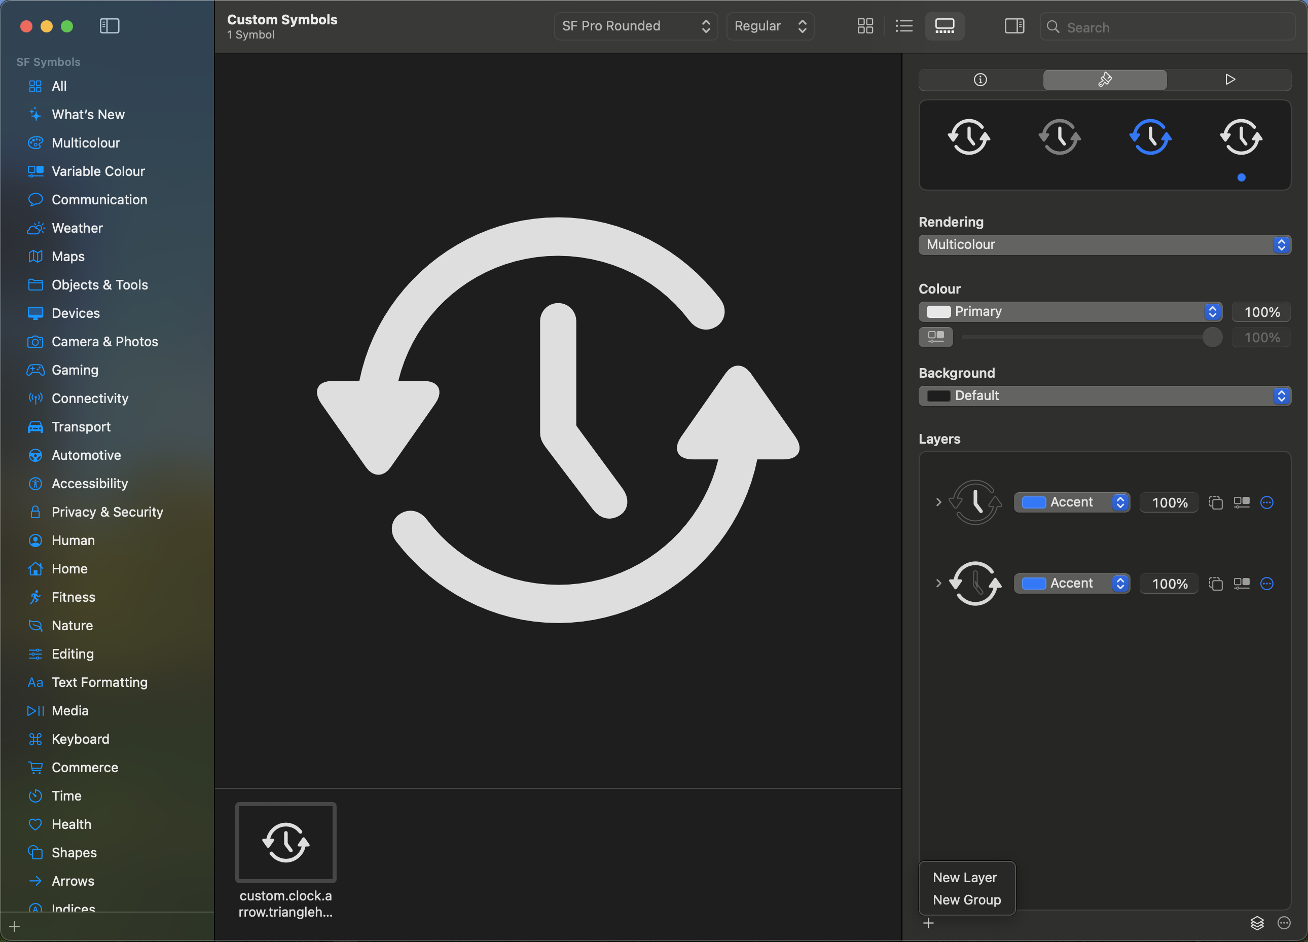
Task: Open more options for second layer
Action: click(1266, 583)
